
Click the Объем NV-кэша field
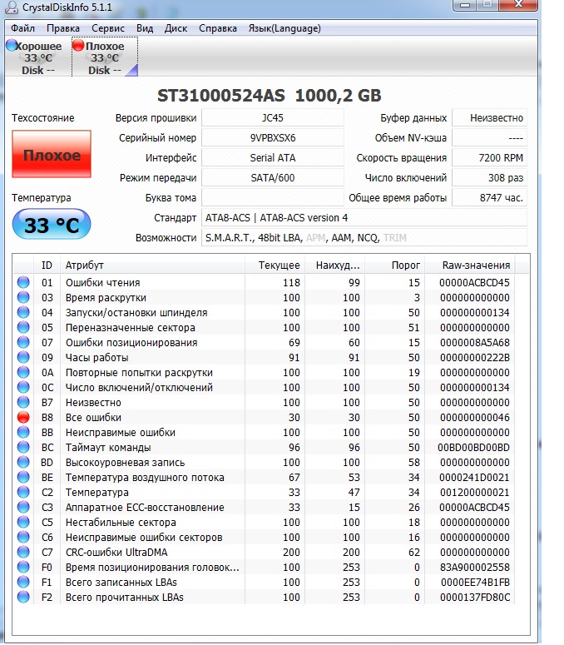click(490, 138)
